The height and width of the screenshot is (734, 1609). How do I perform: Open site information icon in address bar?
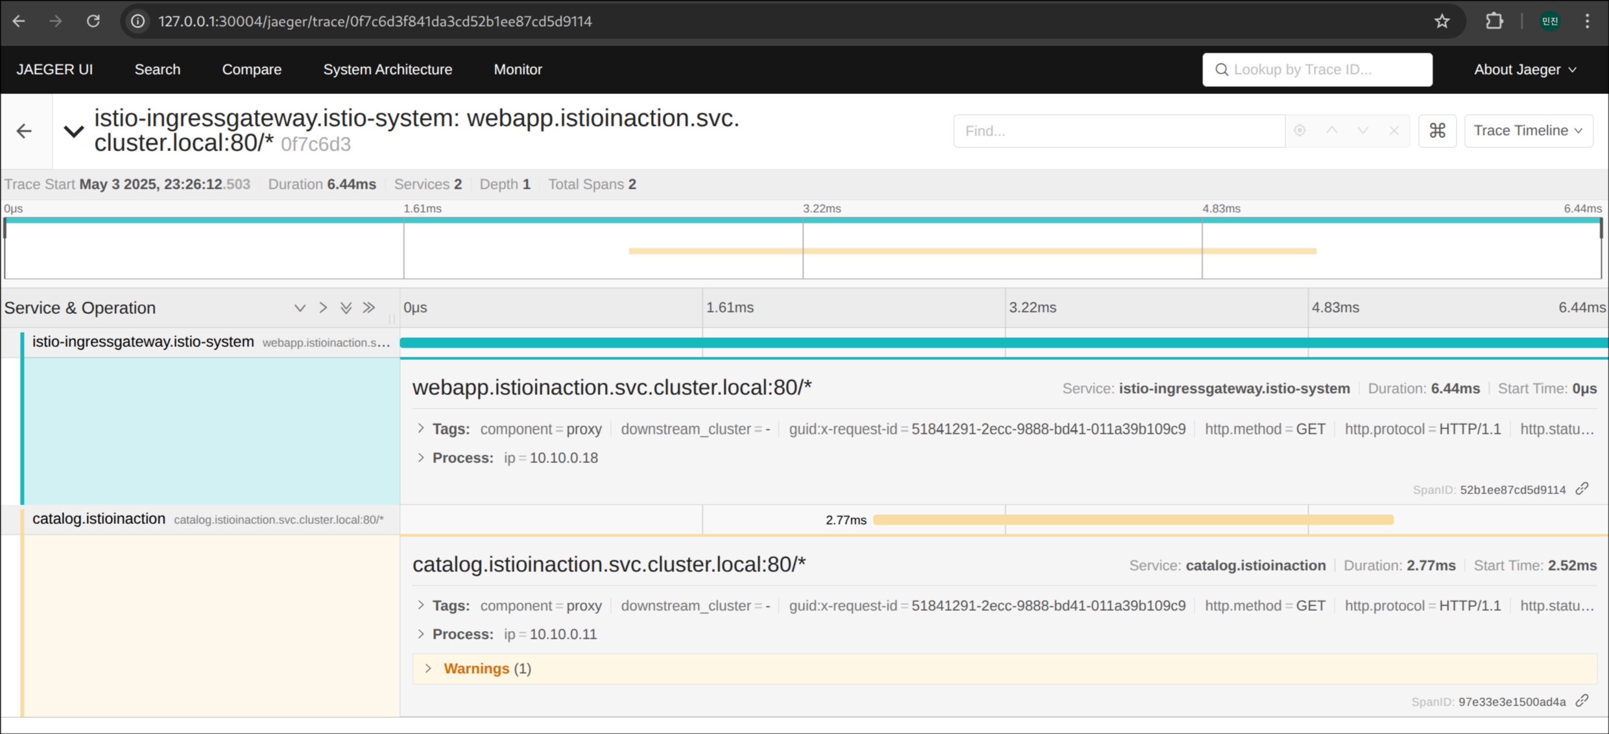pos(137,21)
